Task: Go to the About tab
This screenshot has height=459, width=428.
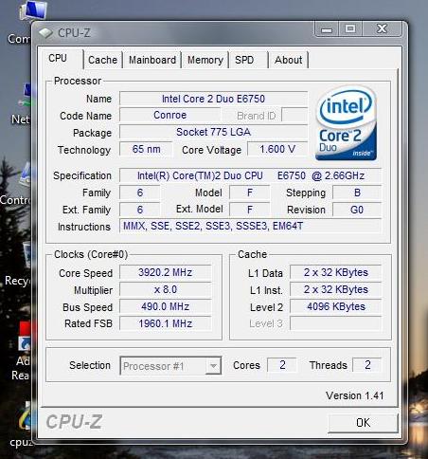Action: (x=288, y=60)
